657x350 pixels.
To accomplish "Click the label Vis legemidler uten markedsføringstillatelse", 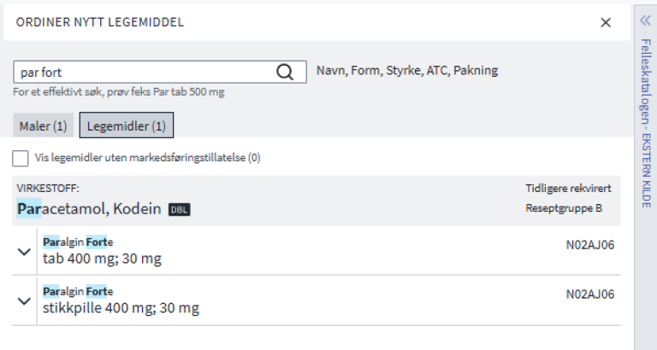I will pyautogui.click(x=147, y=158).
